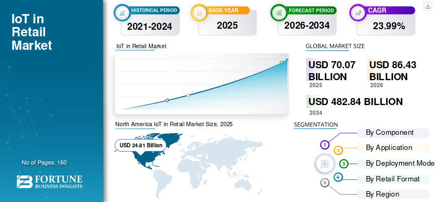This screenshot has height=202, width=435.
Task: Click the purple CAGR growth icon
Action: click(x=358, y=12)
